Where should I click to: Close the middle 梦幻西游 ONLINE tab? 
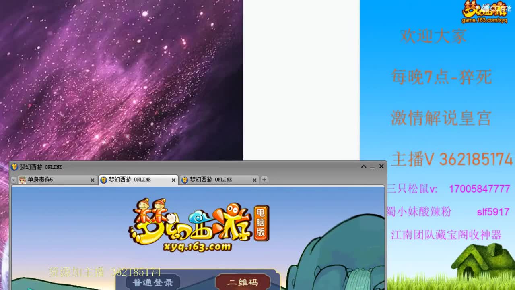click(x=173, y=180)
